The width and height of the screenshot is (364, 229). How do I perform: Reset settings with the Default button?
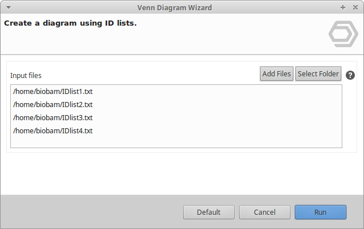pos(209,212)
